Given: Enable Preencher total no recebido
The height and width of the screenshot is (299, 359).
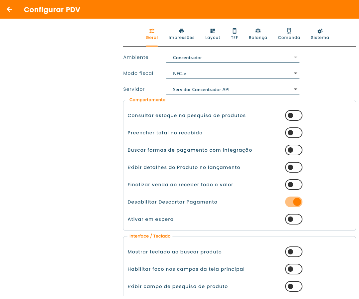Looking at the screenshot, I should pos(294,133).
